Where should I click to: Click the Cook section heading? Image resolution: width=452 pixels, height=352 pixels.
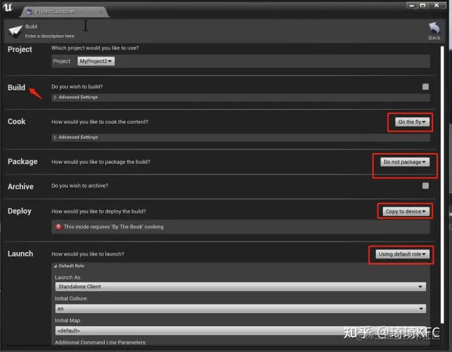click(x=16, y=122)
